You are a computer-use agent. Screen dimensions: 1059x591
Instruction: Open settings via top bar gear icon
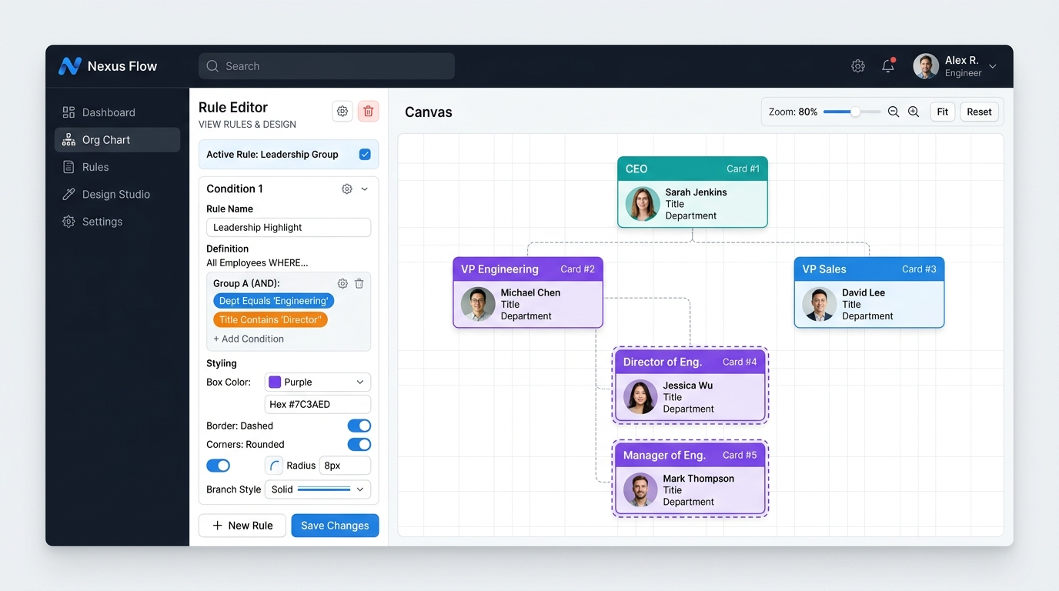(858, 66)
